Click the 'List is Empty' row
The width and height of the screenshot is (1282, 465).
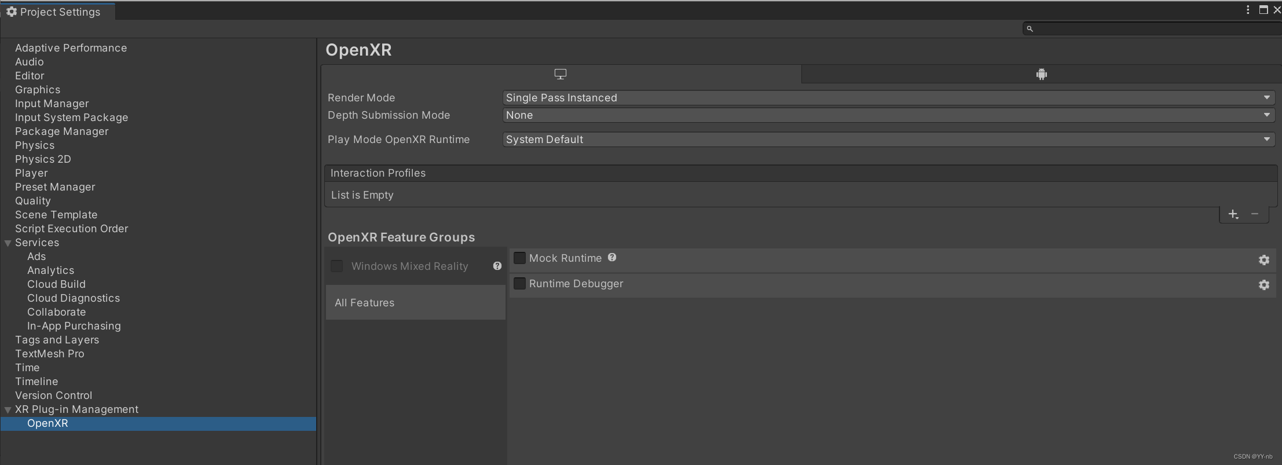coord(801,195)
